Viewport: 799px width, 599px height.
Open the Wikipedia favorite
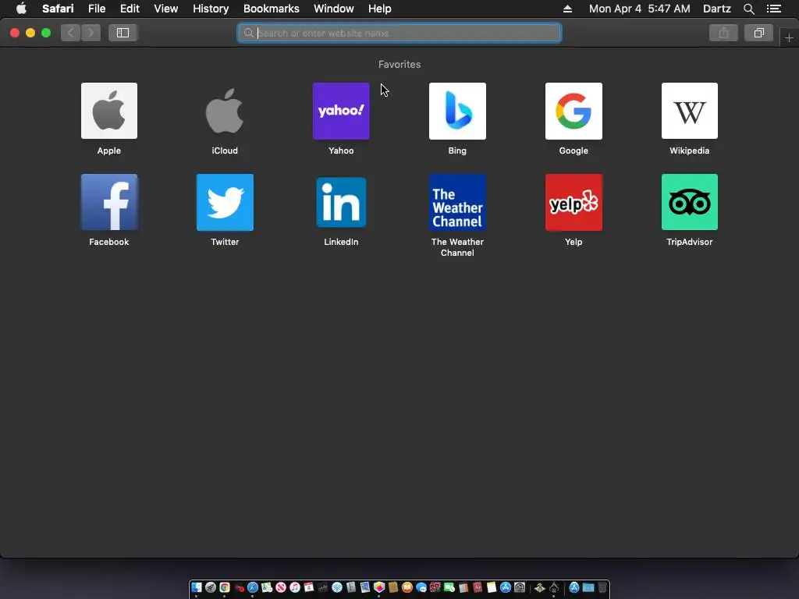pos(690,111)
